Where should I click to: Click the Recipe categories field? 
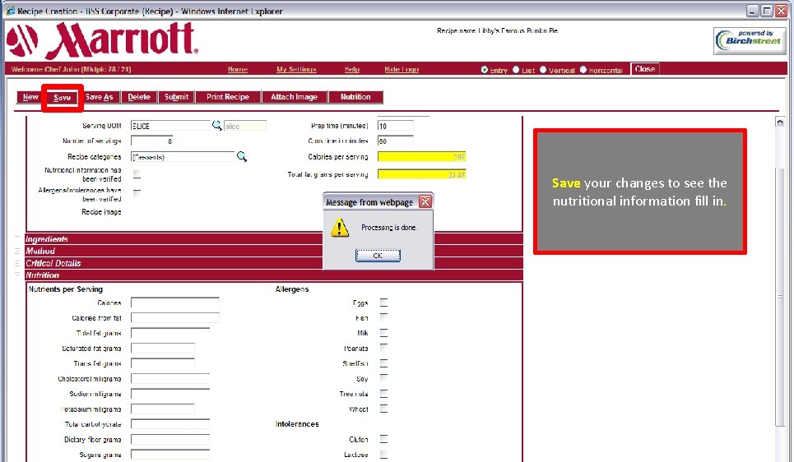[183, 157]
